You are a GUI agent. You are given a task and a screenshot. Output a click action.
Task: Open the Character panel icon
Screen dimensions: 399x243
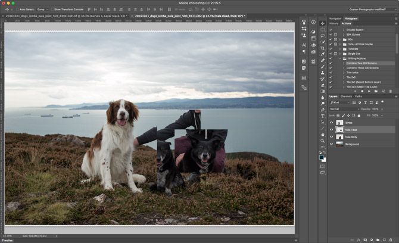(x=304, y=45)
